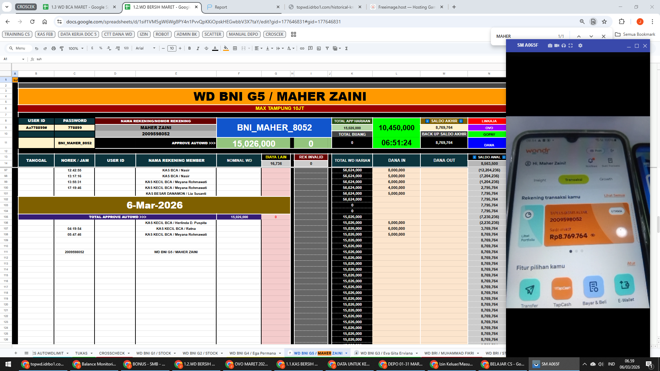Click the SCATTER bookmark

click(x=213, y=34)
